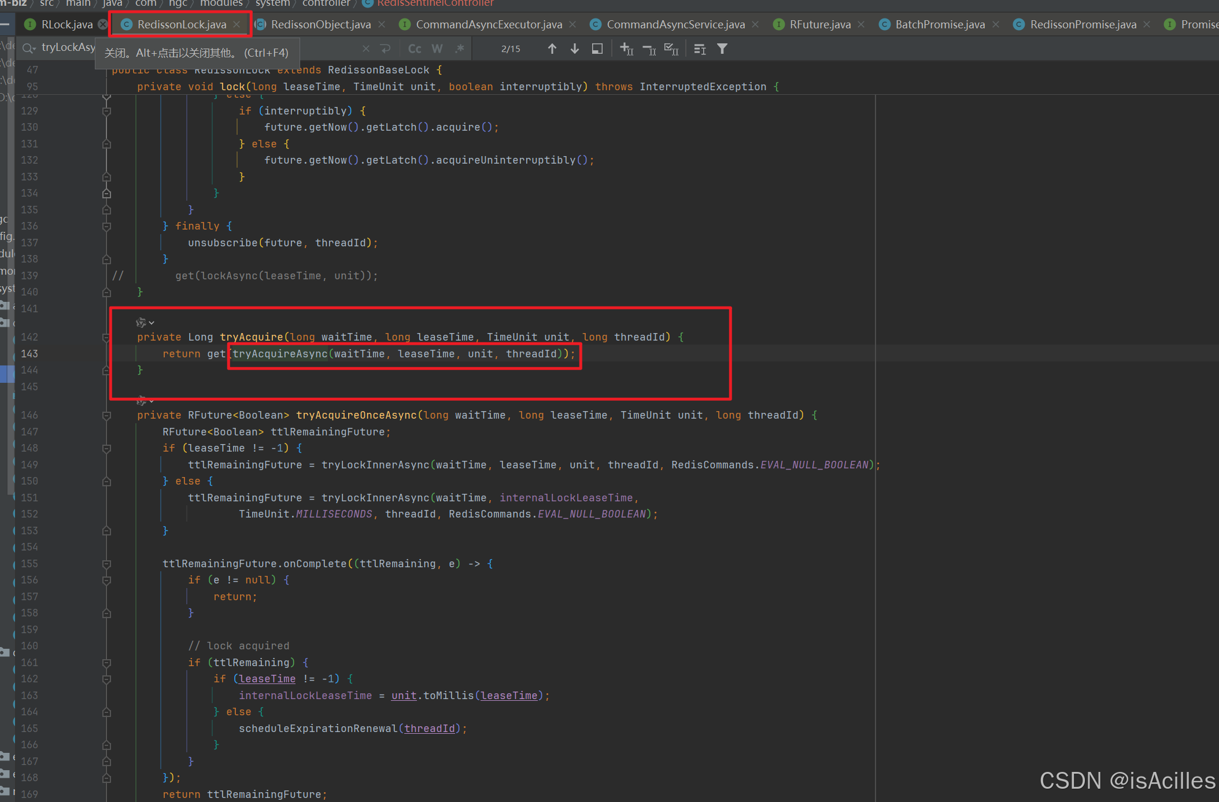
Task: Jump to next search match
Action: (574, 49)
